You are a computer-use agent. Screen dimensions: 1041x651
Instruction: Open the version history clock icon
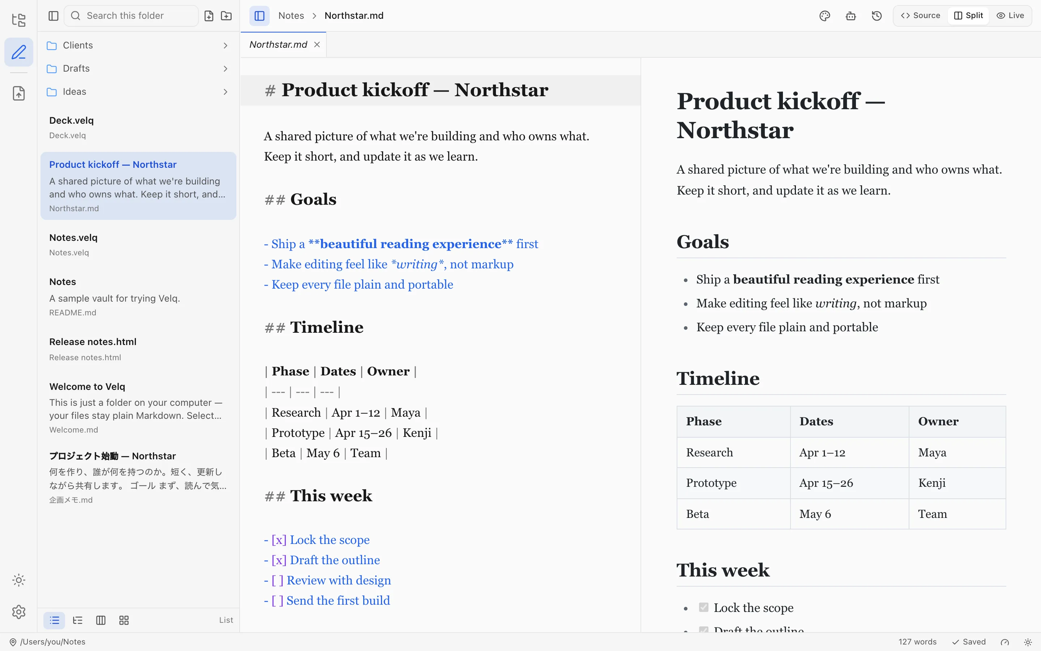877,16
